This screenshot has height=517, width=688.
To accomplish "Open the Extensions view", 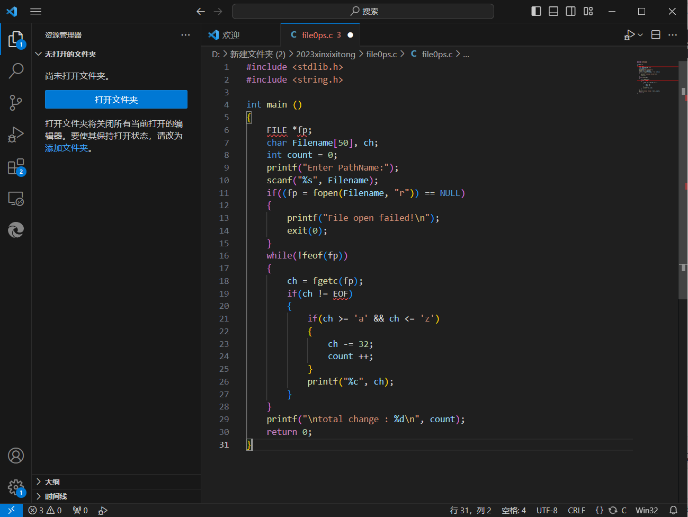I will [16, 166].
